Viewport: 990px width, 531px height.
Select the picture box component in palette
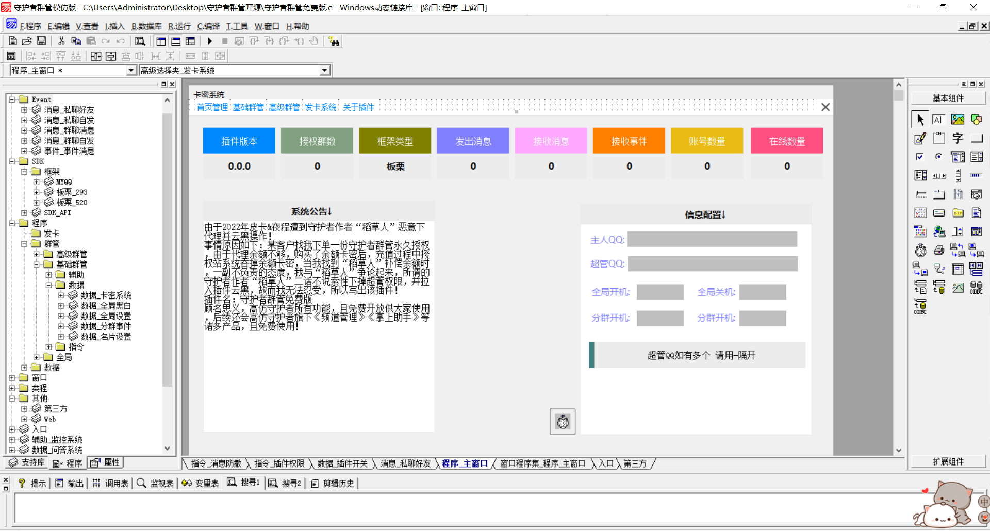point(958,120)
